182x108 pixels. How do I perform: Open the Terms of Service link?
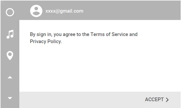109,34
